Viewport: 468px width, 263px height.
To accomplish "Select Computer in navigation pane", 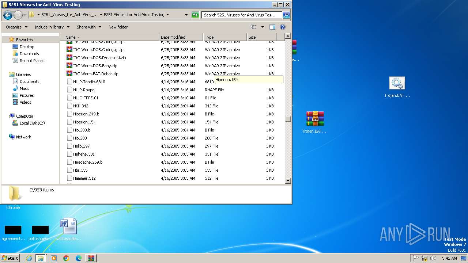I will [24, 116].
